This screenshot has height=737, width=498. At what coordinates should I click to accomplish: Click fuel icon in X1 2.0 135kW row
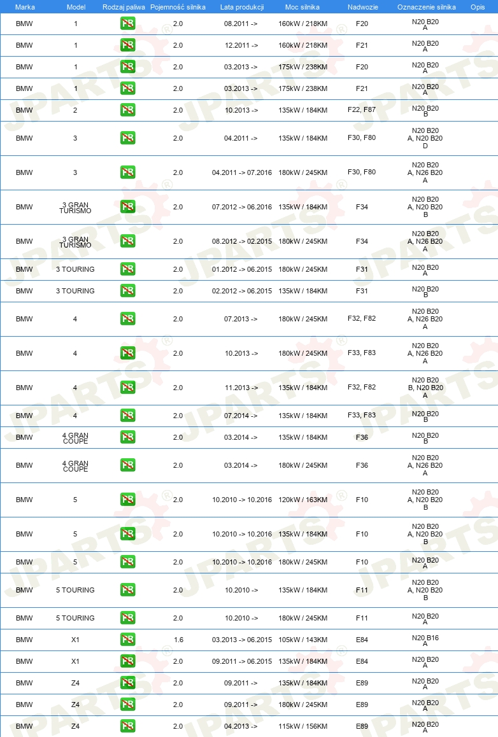127,661
